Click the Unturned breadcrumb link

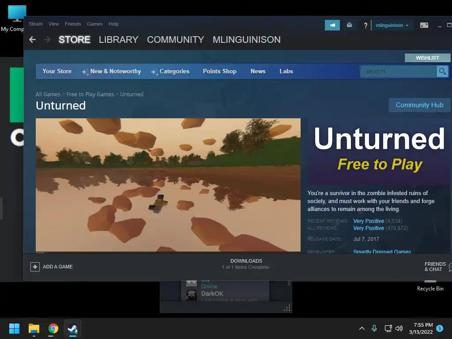[132, 94]
